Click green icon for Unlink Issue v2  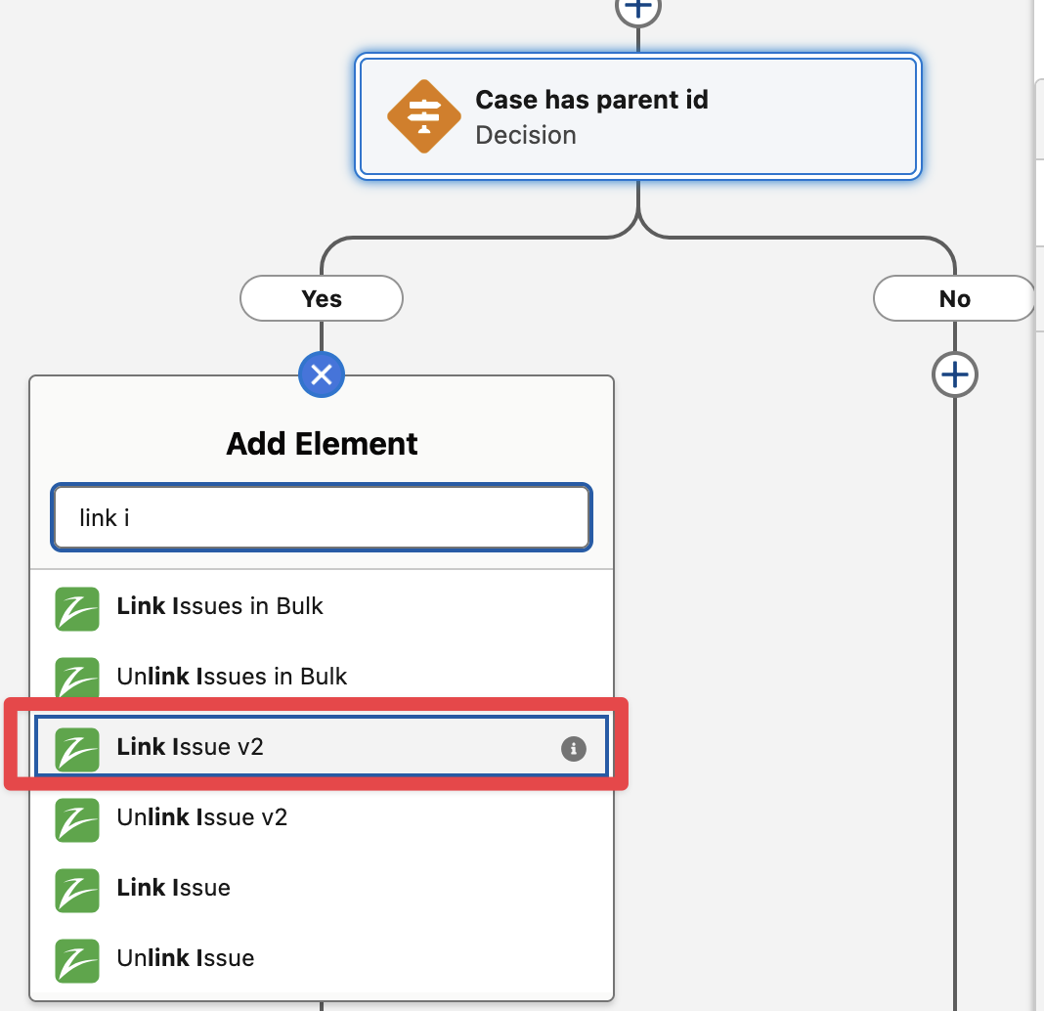(x=77, y=818)
